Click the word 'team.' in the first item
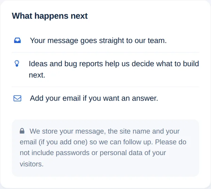Screen dimensions: 211x189 [x=157, y=41]
